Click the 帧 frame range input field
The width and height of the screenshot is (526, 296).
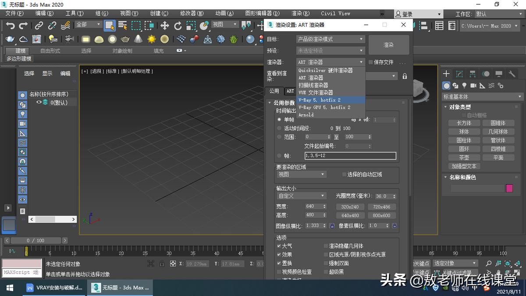click(350, 156)
